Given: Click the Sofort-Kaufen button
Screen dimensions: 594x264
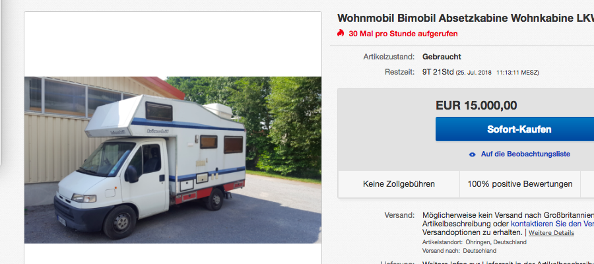Looking at the screenshot, I should [515, 129].
